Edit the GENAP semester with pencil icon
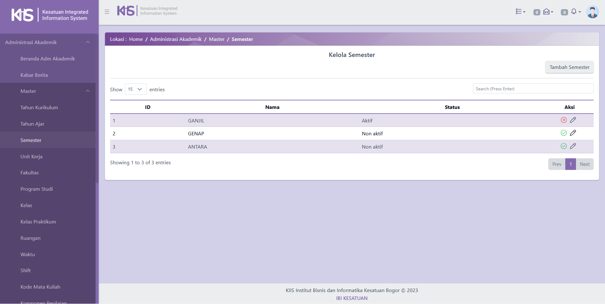Viewport: 605px width, 304px height. [573, 133]
